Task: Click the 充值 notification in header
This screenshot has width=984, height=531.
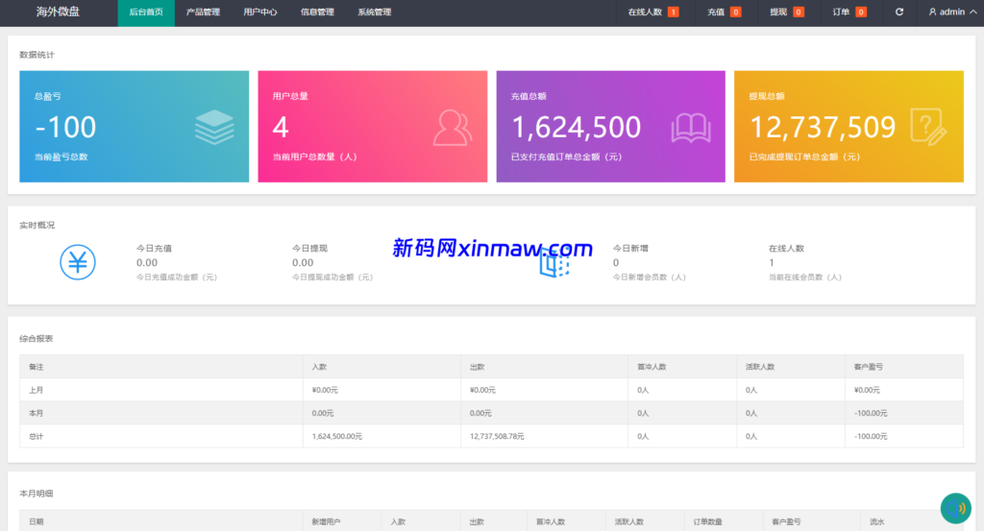Action: 724,12
